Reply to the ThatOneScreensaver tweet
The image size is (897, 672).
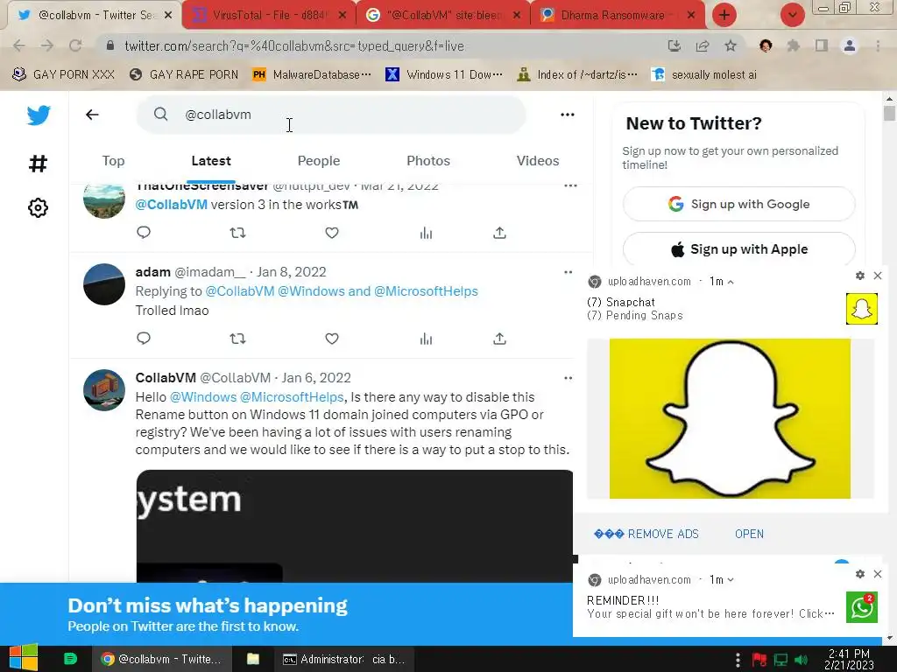coord(144,233)
